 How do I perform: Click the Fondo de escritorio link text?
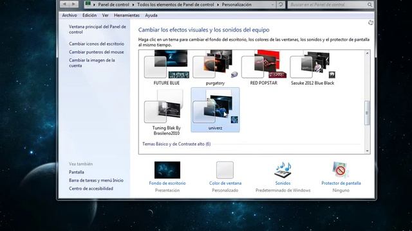point(167,183)
